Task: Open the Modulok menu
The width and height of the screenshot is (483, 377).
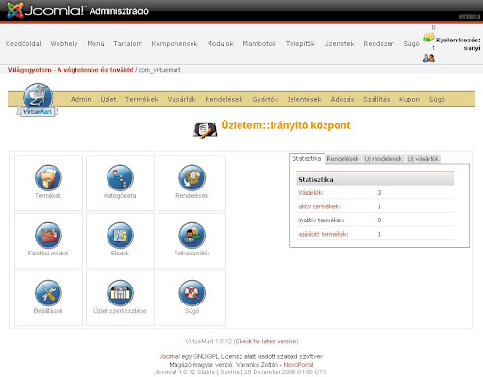Action: pos(220,44)
